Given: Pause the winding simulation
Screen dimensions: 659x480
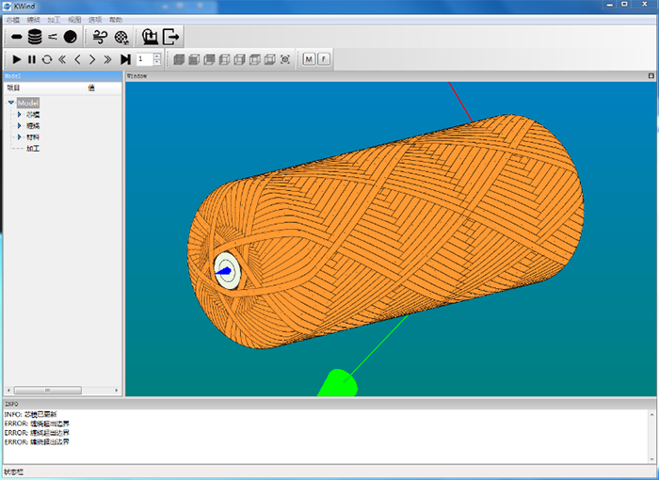Looking at the screenshot, I should [x=32, y=59].
